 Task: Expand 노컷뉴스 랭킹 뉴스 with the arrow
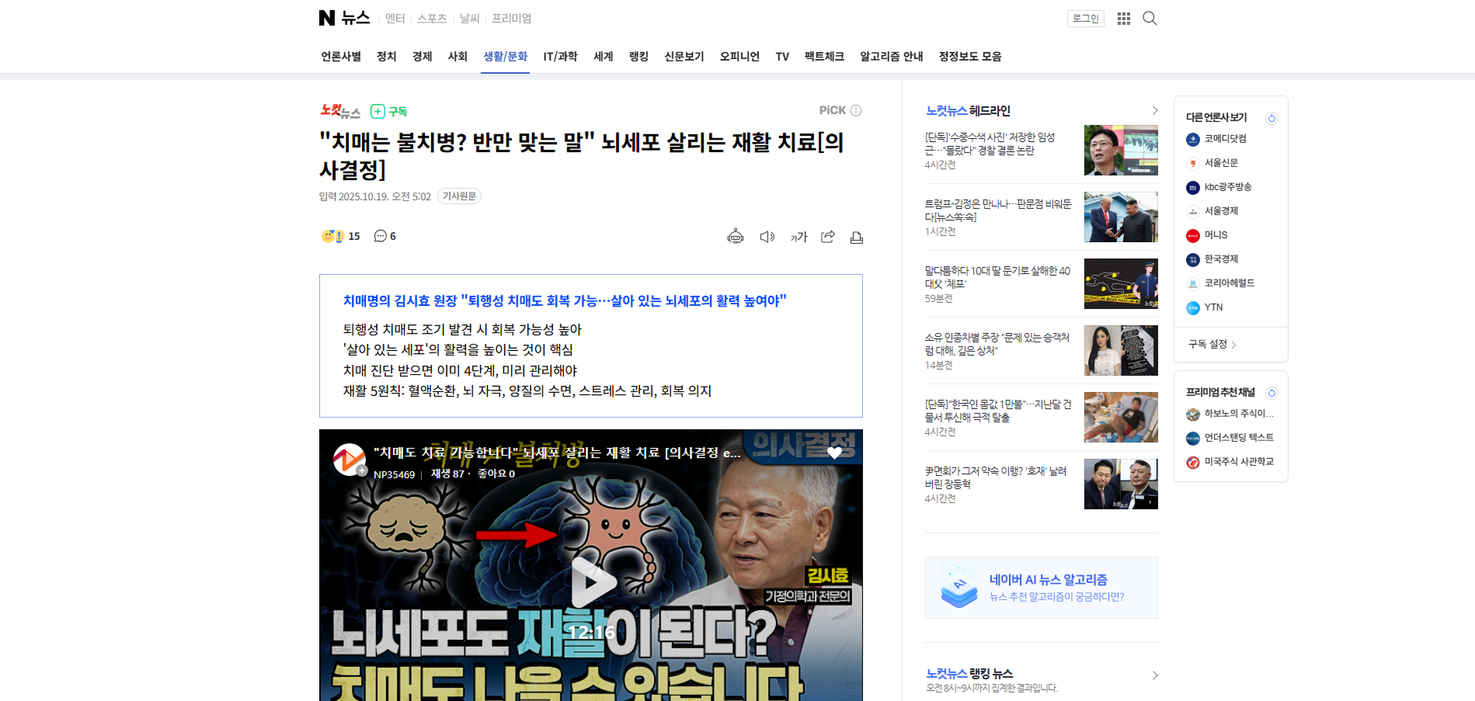tap(1154, 675)
